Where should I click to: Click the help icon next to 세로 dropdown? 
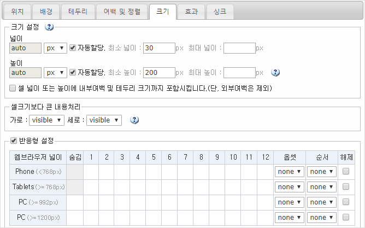[x=134, y=120]
